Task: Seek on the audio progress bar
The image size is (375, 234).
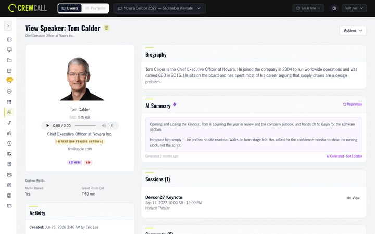Action: [x=85, y=126]
